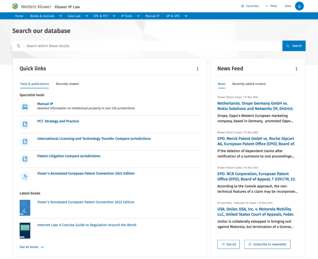
Task: Open the Help dropdown menu
Action: (x=271, y=6)
